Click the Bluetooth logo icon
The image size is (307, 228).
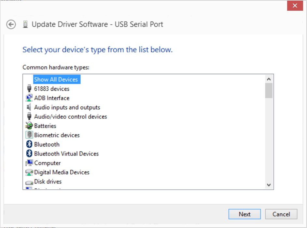(29, 144)
